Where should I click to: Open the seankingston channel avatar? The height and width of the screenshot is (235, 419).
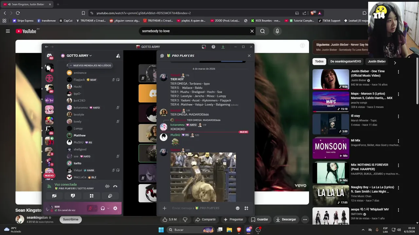click(20, 219)
